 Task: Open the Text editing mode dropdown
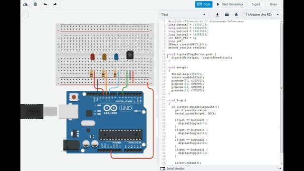tap(184, 15)
